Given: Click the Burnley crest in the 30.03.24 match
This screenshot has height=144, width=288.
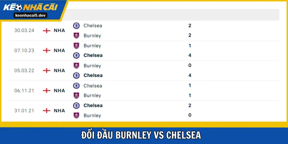Looking at the screenshot, I should pyautogui.click(x=76, y=35).
